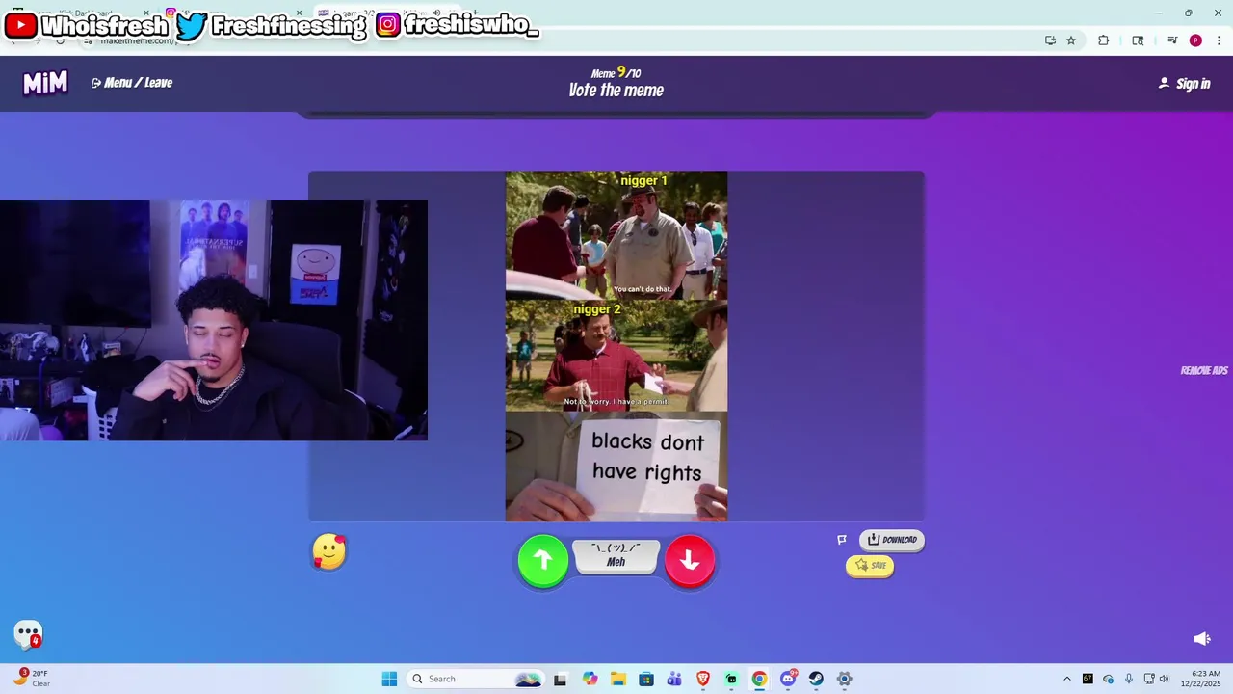The image size is (1233, 694).
Task: Save the meme with the star button
Action: tap(870, 566)
